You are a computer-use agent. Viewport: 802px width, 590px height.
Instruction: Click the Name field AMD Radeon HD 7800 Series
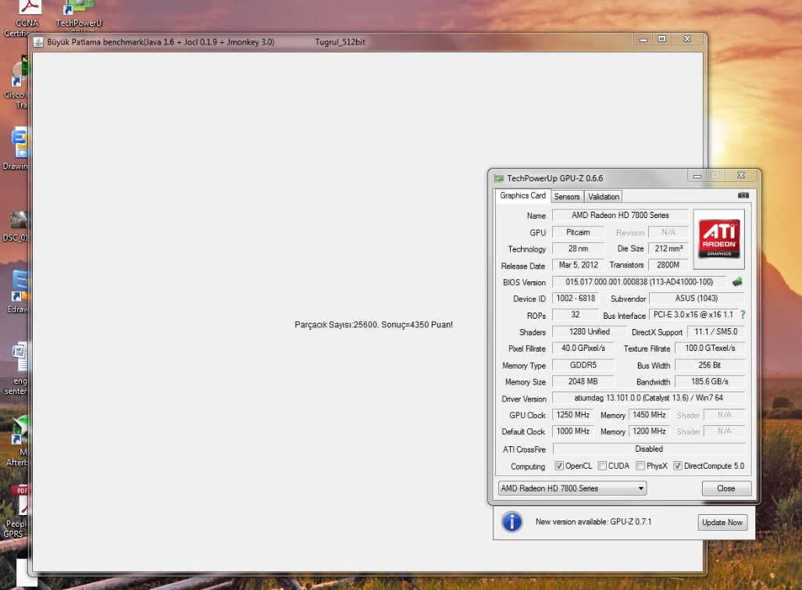point(620,216)
